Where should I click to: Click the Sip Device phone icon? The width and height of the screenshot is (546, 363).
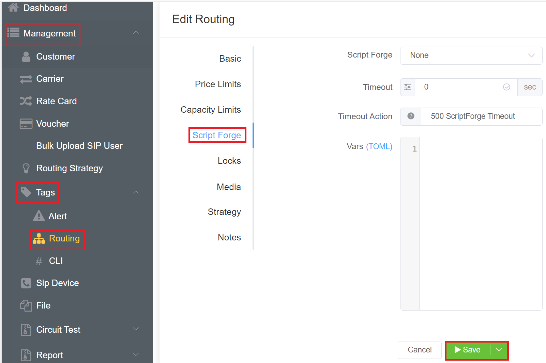pyautogui.click(x=26, y=283)
